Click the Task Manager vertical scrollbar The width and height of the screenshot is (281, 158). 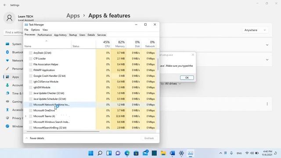(x=158, y=65)
